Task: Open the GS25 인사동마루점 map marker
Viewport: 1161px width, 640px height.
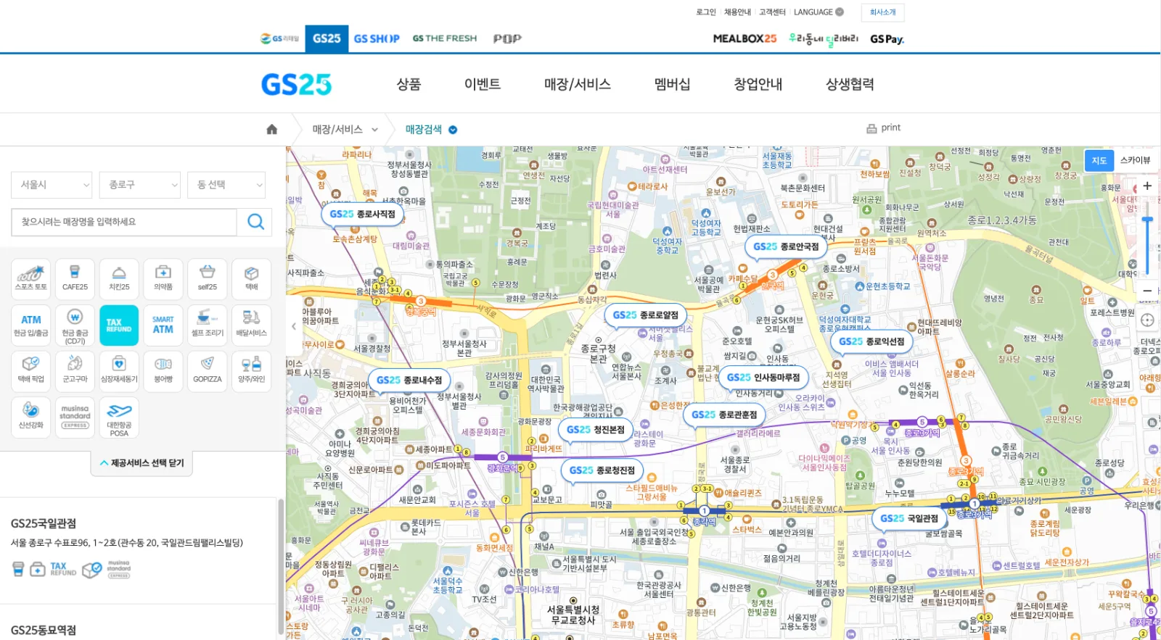Action: tap(763, 378)
